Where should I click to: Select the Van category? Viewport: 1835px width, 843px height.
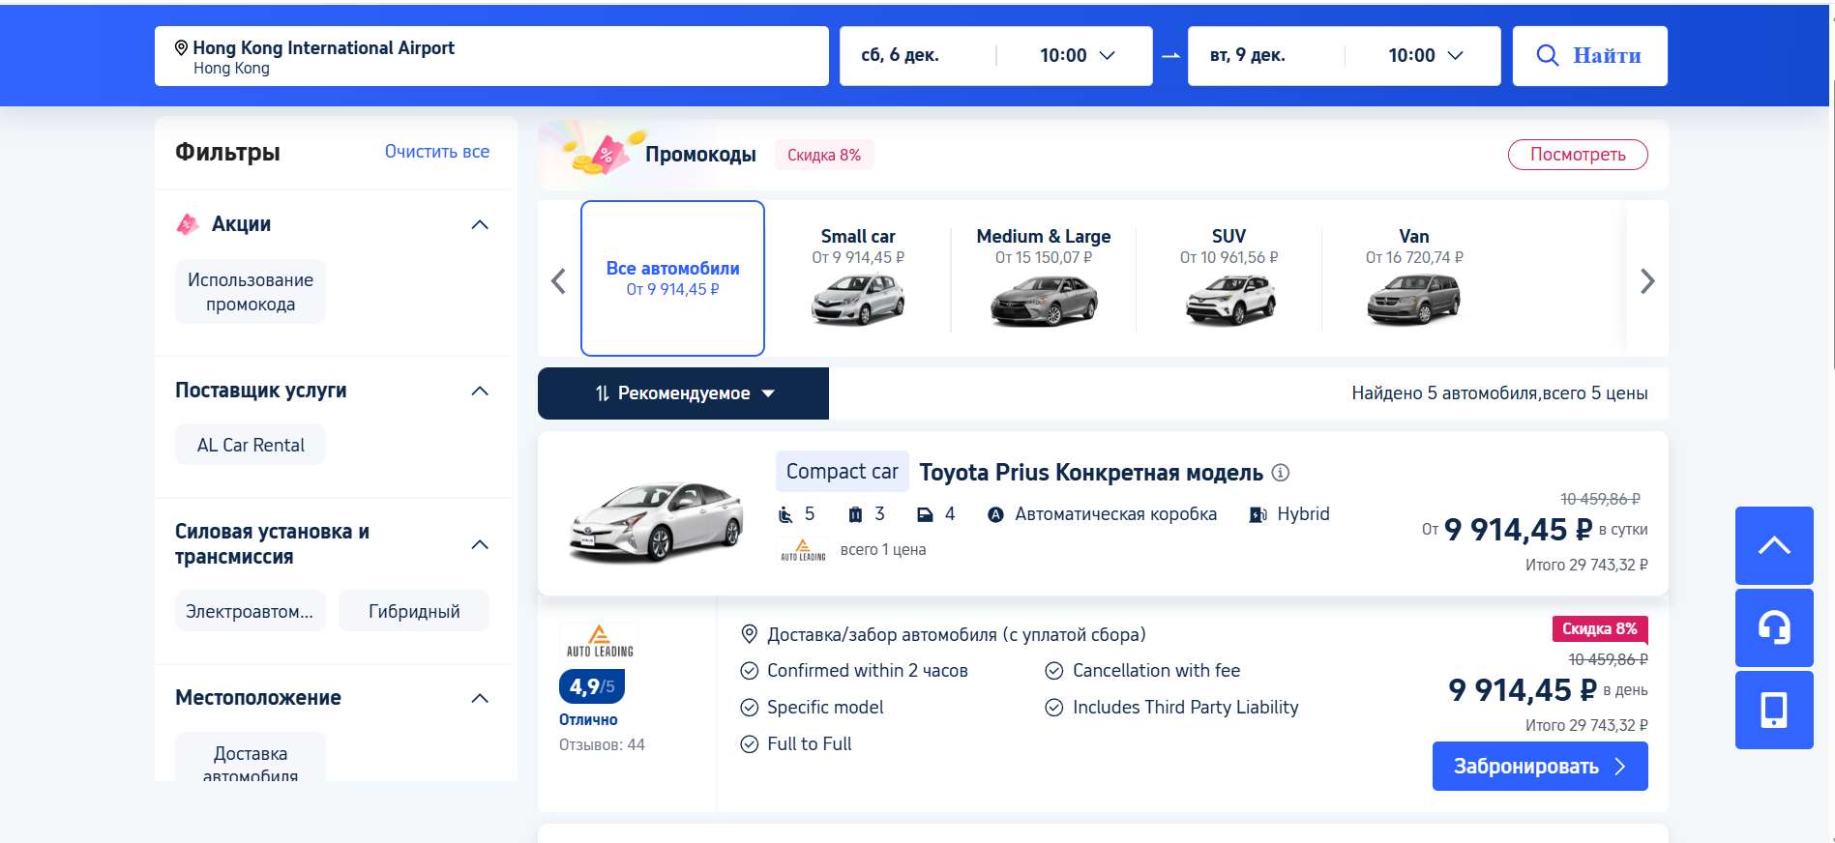1414,278
